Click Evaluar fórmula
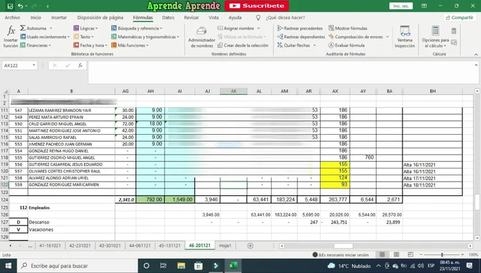The height and width of the screenshot is (273, 481). pyautogui.click(x=346, y=45)
